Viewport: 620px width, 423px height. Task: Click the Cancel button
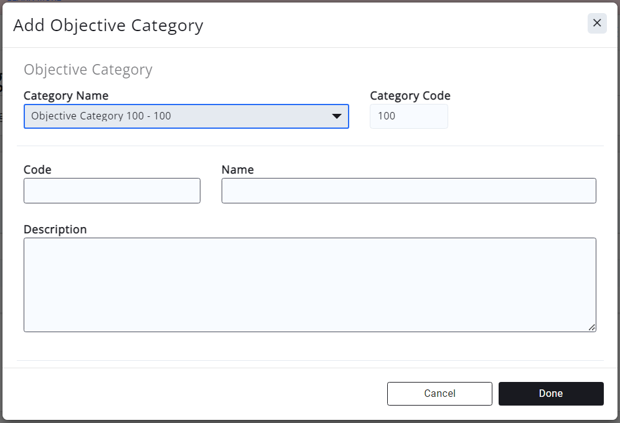click(439, 393)
